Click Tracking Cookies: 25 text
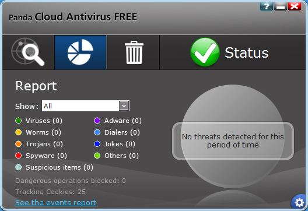 (50, 192)
